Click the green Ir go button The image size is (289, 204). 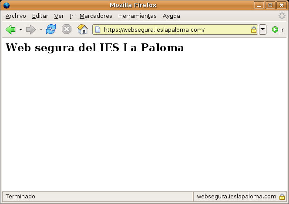click(278, 30)
